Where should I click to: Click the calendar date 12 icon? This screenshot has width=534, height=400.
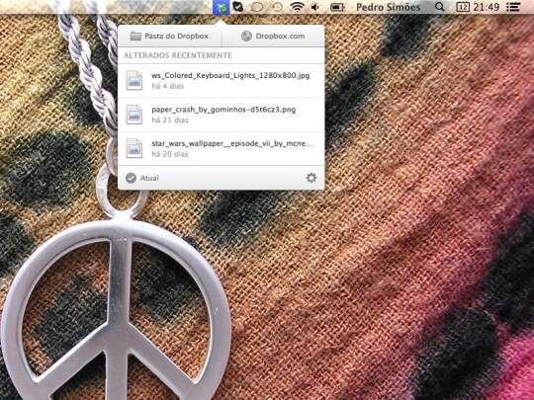(463, 7)
